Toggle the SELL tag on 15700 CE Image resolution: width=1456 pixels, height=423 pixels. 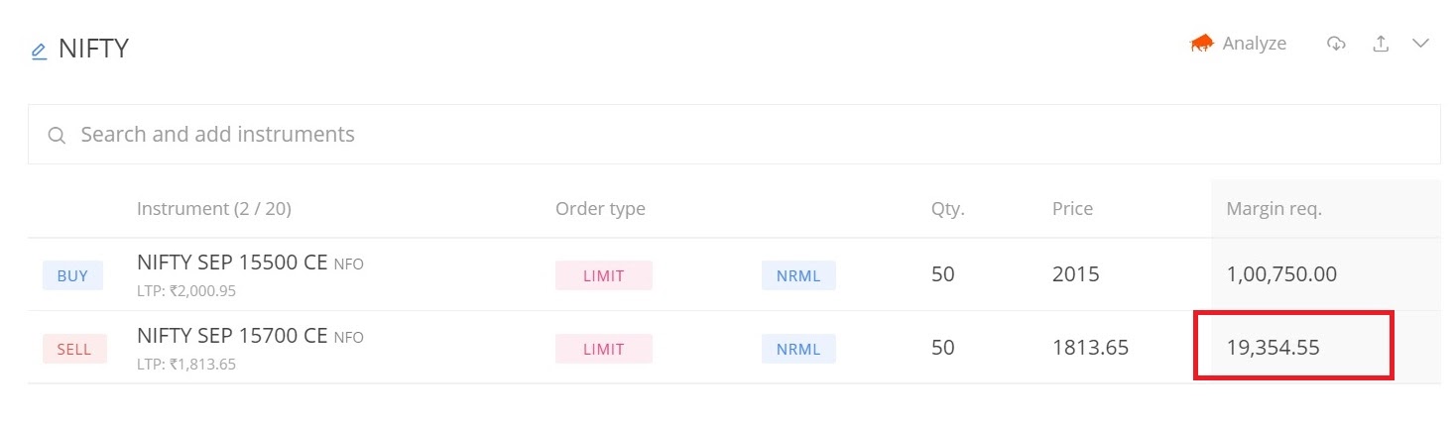tap(74, 350)
